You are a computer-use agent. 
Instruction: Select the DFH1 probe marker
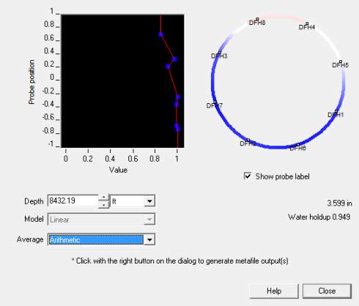click(336, 111)
